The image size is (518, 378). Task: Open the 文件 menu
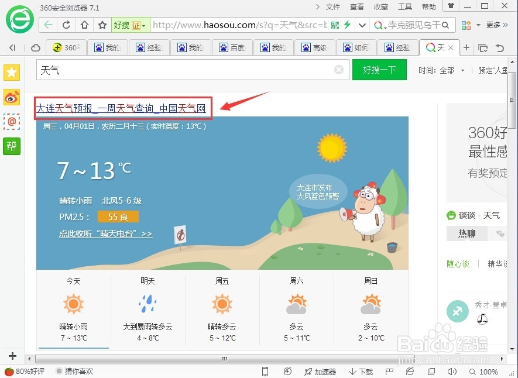(x=333, y=7)
